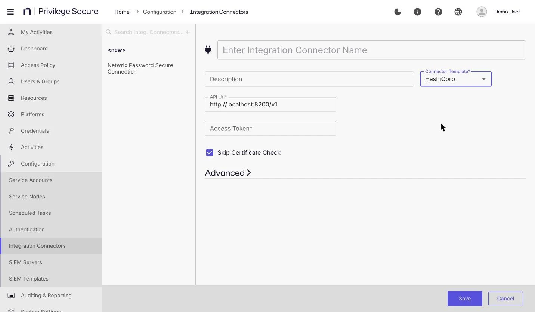Click the My Activities sidebar icon
The height and width of the screenshot is (312, 535).
tap(11, 32)
